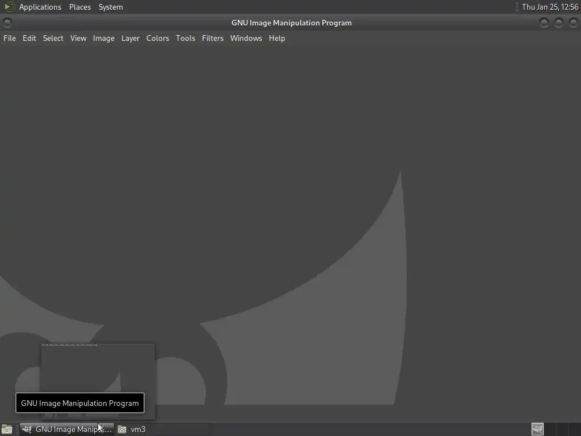Viewport: 581px width, 436px height.
Task: Click the GNU Image Manipulation taskbar button
Action: tap(67, 429)
